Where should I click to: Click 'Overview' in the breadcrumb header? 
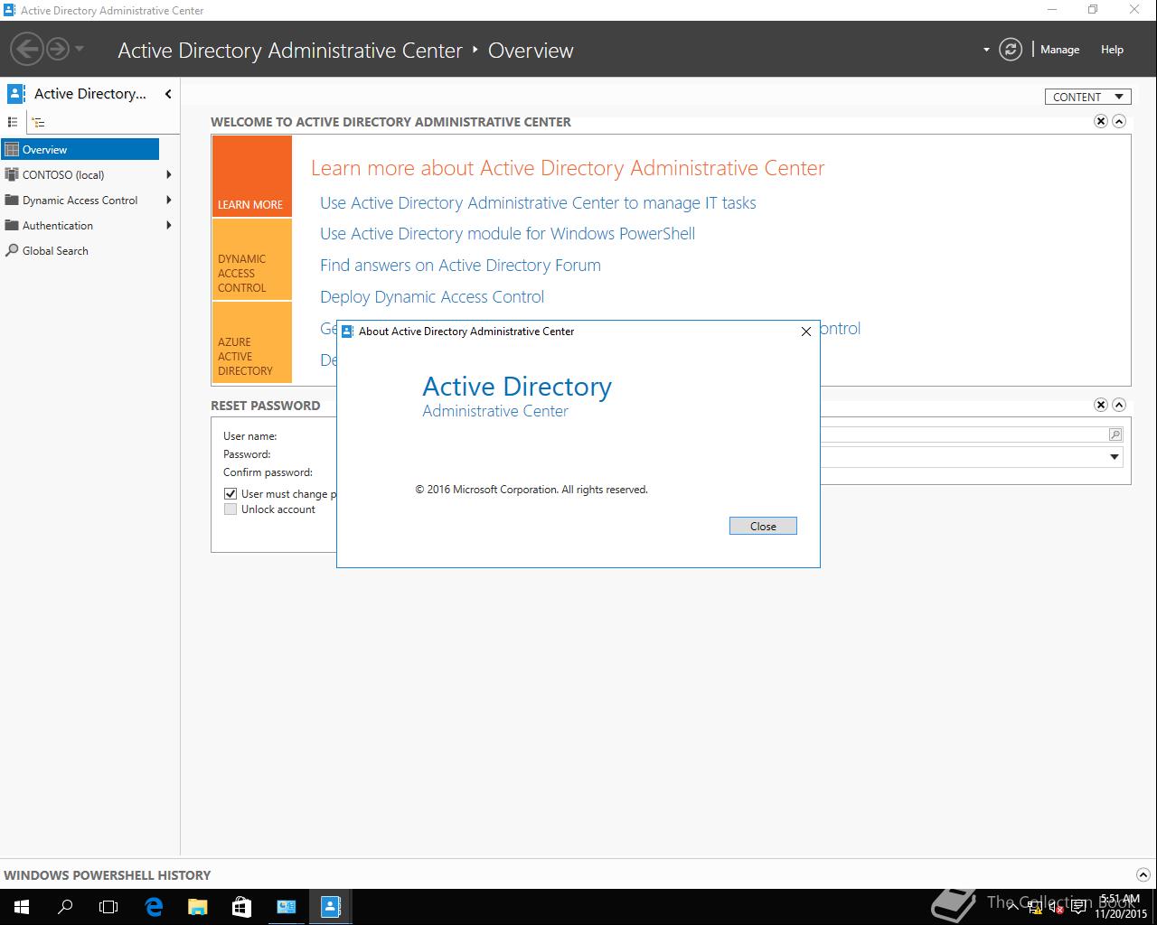[531, 51]
